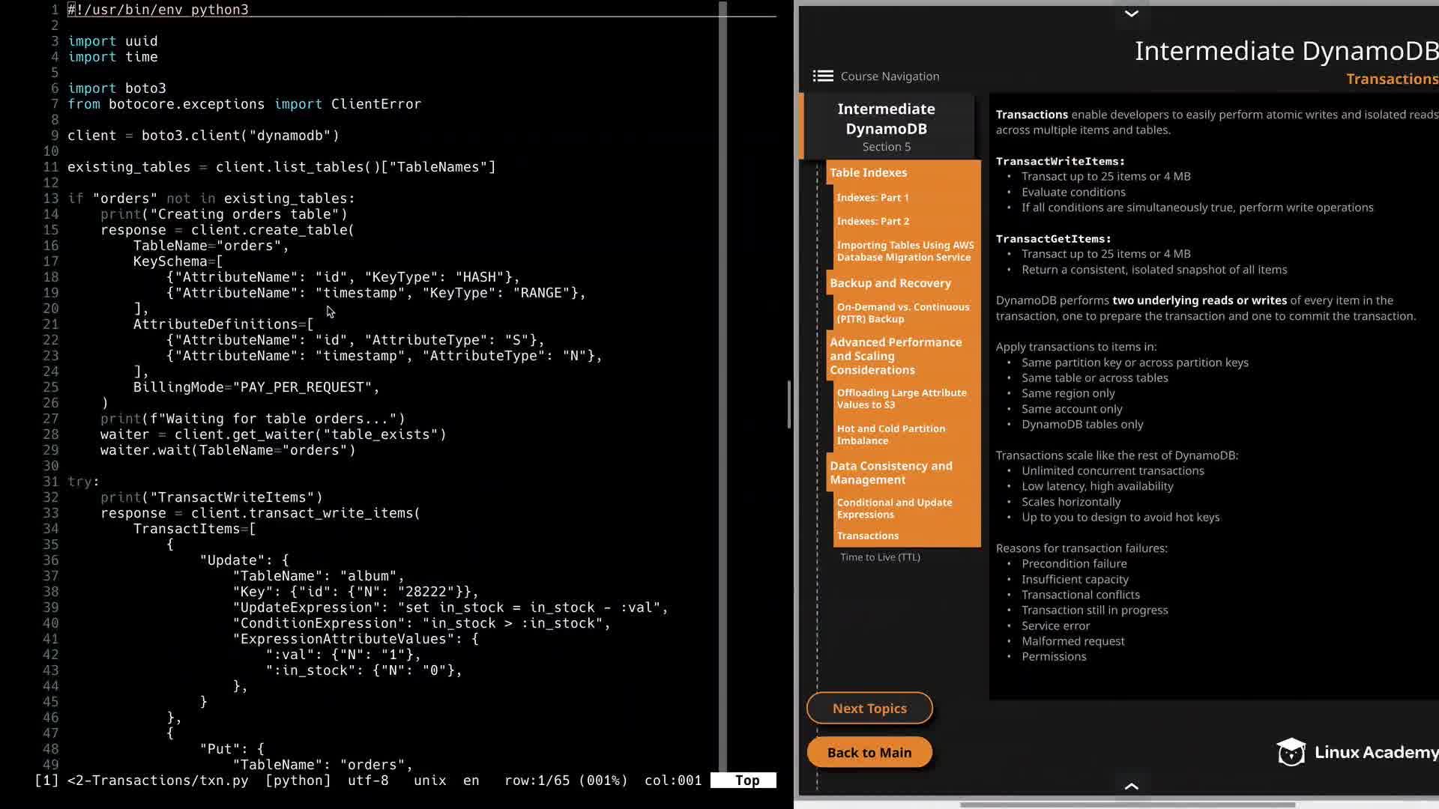Open Backup and Recovery section
Viewport: 1439px width, 809px height.
click(890, 283)
